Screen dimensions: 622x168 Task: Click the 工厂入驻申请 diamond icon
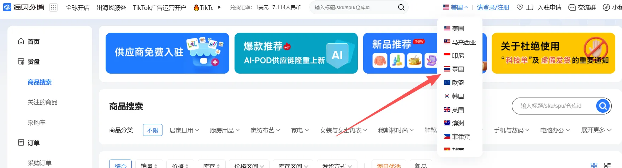point(520,7)
